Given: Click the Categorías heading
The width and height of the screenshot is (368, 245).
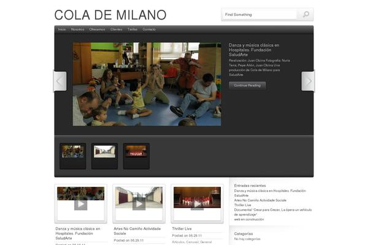Looking at the screenshot, I should (x=243, y=234).
